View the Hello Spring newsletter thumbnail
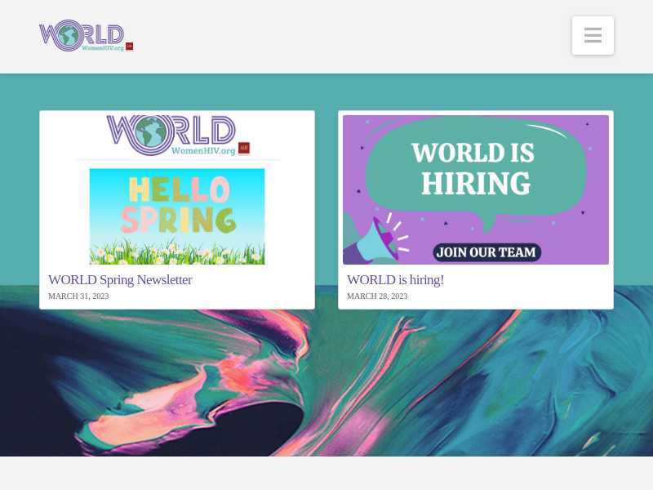Screen dimensions: 653x490 pos(177,189)
